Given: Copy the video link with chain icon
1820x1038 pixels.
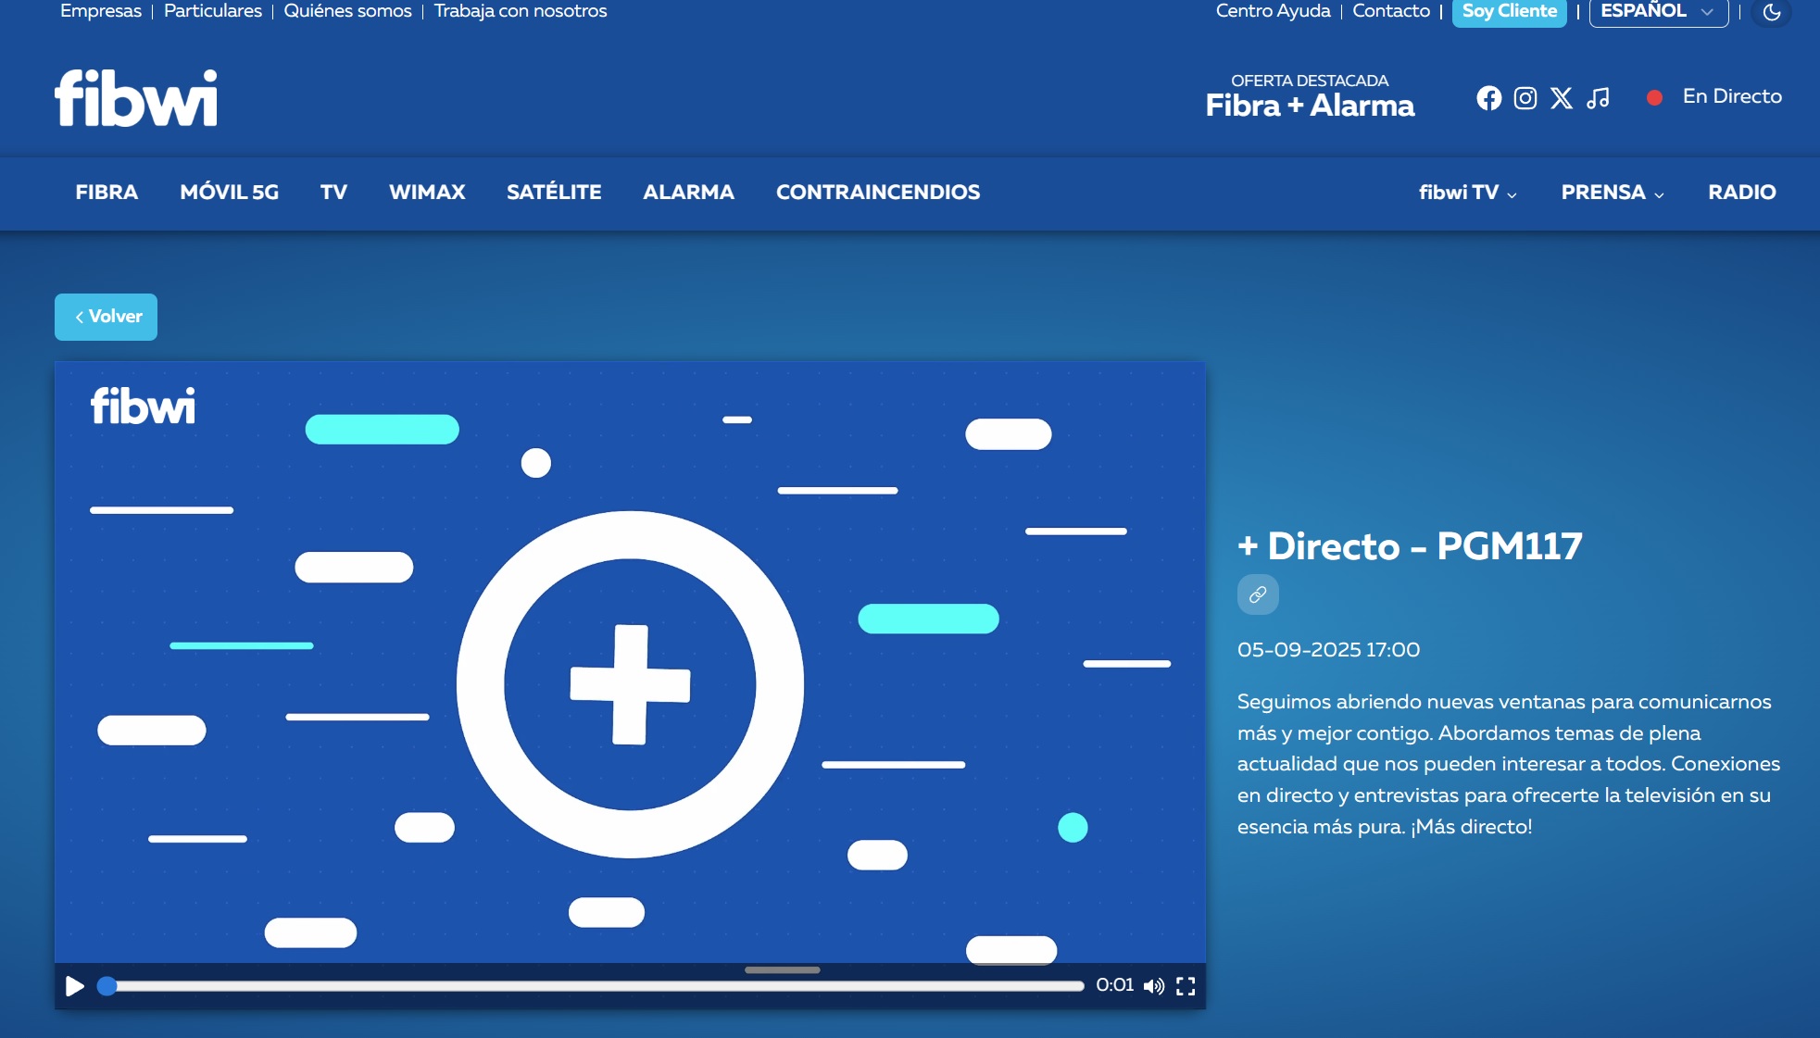Looking at the screenshot, I should [x=1258, y=594].
